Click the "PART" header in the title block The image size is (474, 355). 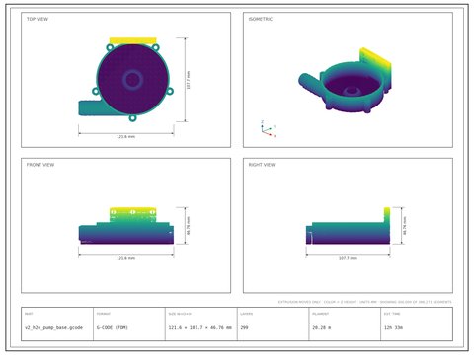click(29, 314)
